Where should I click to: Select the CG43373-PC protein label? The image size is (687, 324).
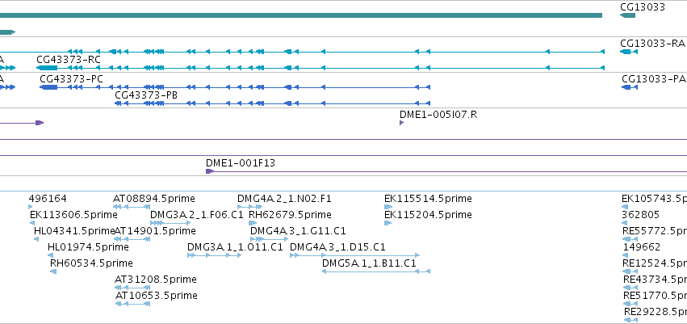(71, 79)
